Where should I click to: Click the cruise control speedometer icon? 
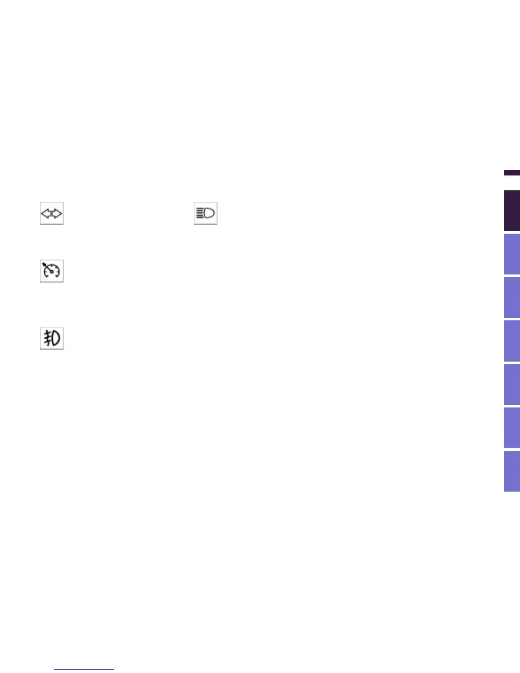click(52, 271)
